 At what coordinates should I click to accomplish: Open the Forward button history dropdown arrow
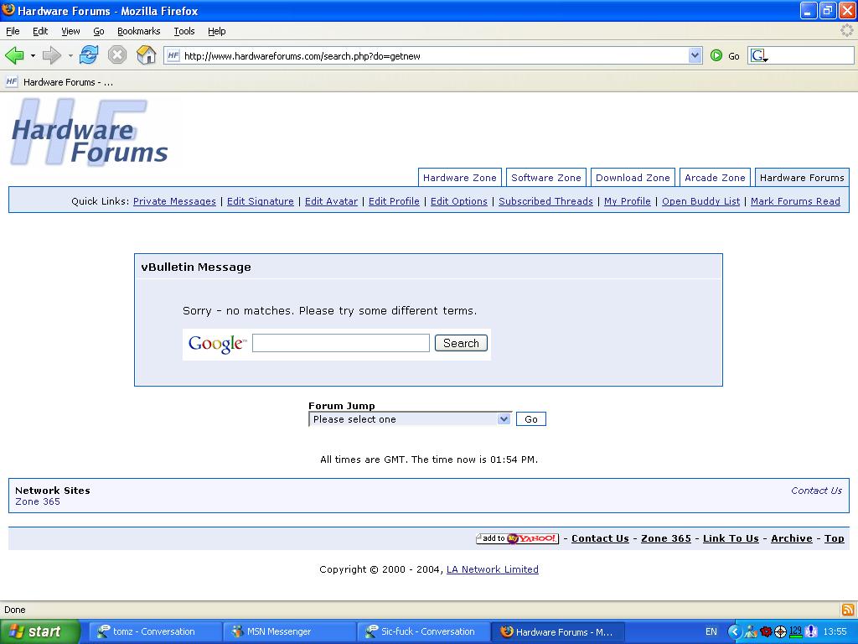70,55
